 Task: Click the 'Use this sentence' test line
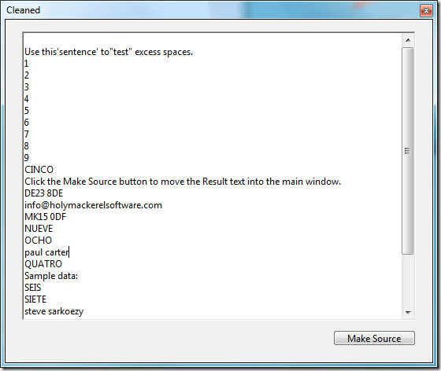coord(109,52)
